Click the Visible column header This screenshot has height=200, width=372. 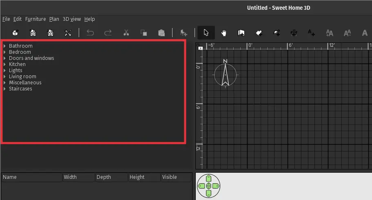coord(176,177)
